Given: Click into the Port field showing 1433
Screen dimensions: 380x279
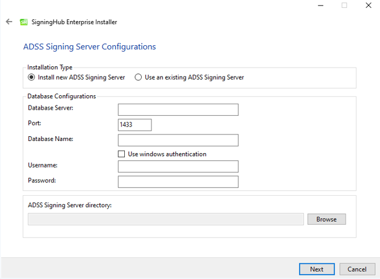Looking at the screenshot, I should coord(135,125).
